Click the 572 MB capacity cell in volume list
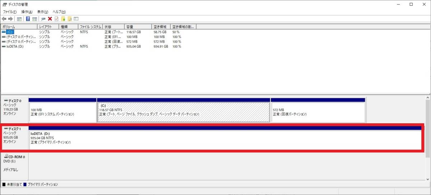Viewport: 431px width, 195px height. pos(132,42)
